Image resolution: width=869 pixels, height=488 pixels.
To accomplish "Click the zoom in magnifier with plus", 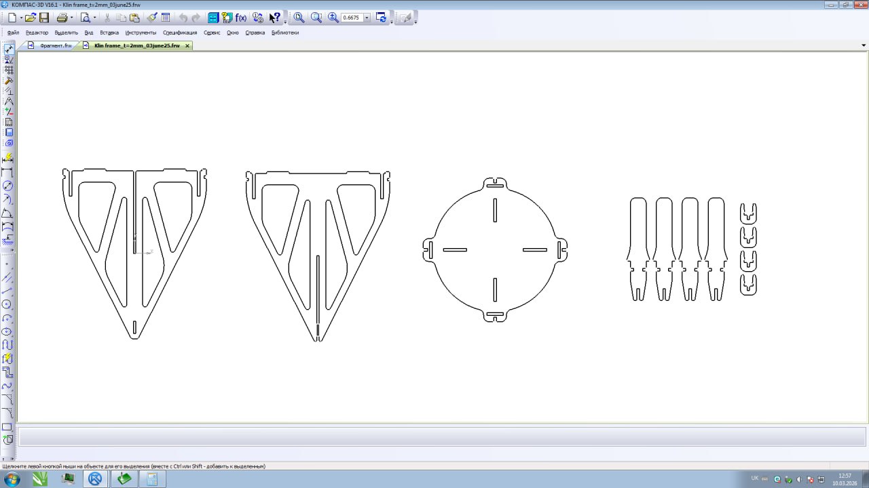I will click(333, 18).
